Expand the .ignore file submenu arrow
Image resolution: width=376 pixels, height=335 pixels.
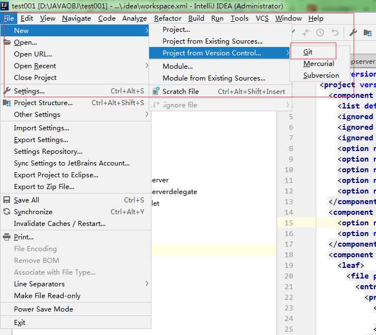(x=287, y=105)
